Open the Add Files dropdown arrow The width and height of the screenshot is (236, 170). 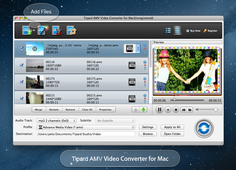34,30
